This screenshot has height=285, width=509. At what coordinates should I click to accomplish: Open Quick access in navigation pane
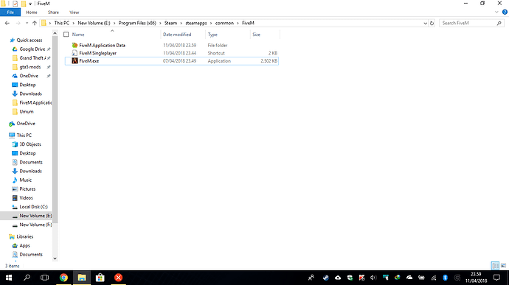coord(30,41)
